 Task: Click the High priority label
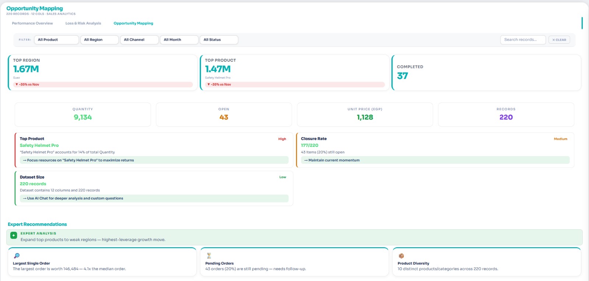282,139
